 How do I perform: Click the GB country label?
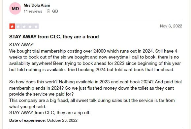pyautogui.click(x=55, y=11)
